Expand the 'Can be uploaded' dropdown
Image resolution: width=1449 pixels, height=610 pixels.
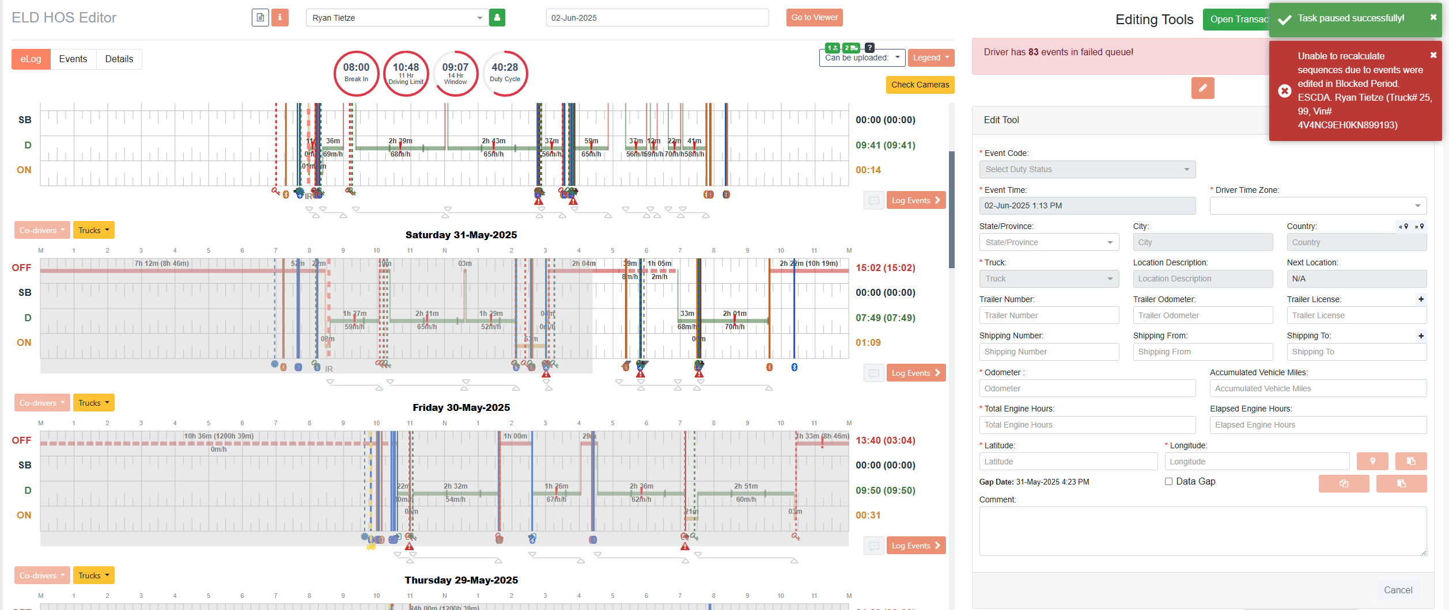(862, 58)
